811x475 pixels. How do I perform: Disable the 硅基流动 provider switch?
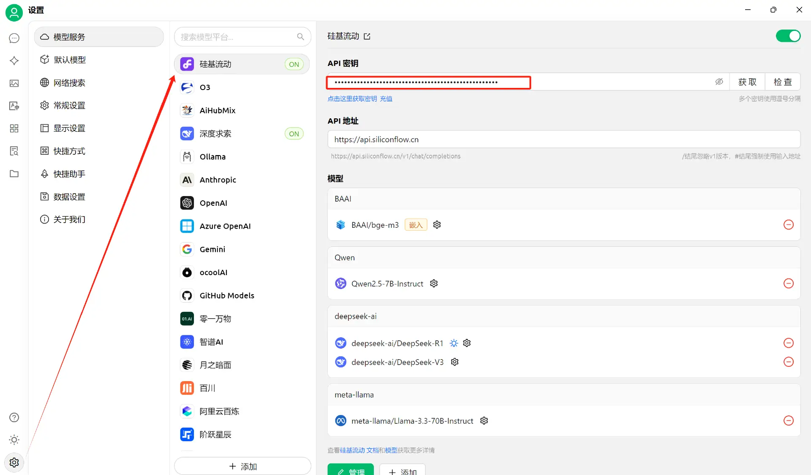point(788,36)
